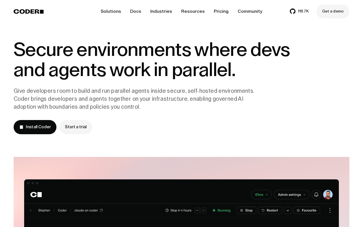
Task: Click the green Running status indicator
Action: [221, 210]
